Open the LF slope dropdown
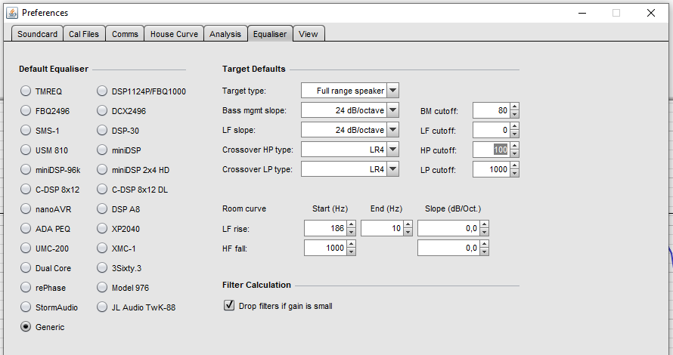The image size is (673, 355). point(392,130)
